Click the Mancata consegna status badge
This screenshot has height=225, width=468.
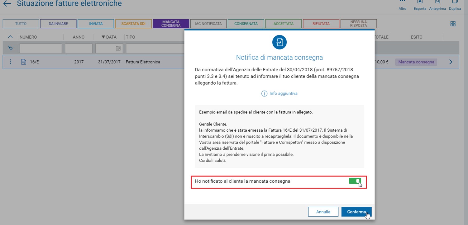416,62
